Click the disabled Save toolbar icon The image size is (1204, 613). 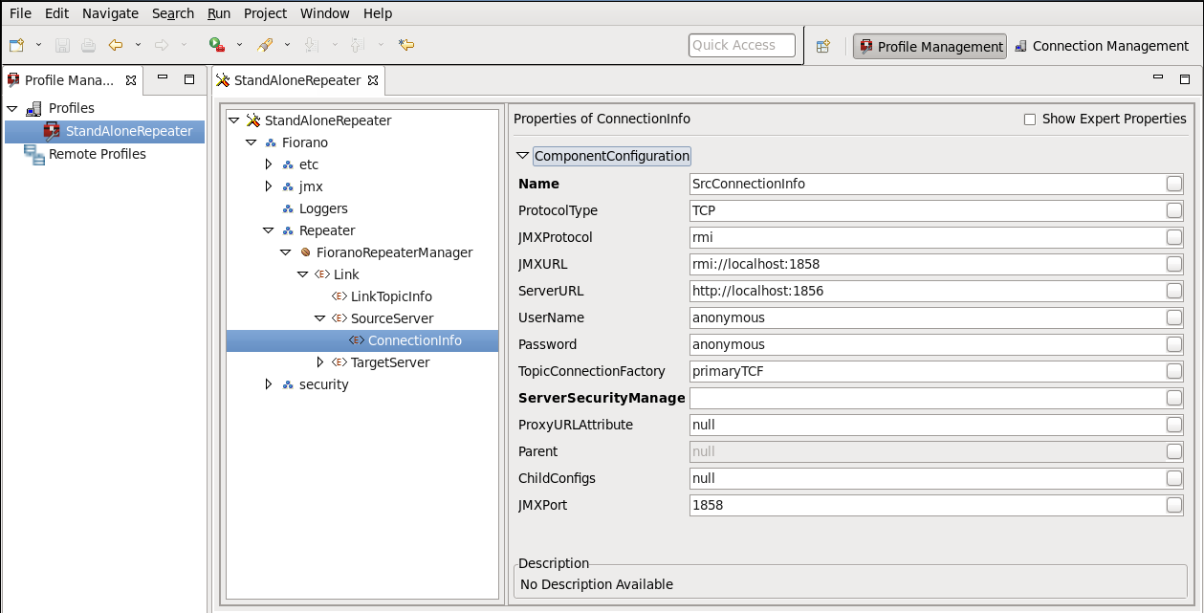[x=62, y=45]
